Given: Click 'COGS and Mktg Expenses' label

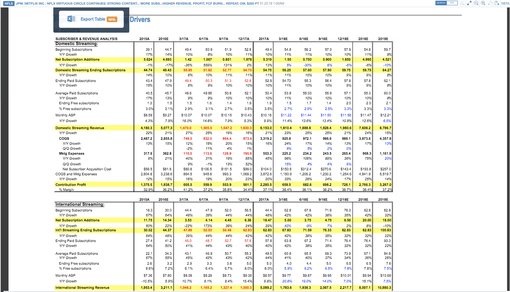Looking at the screenshot, I should click(x=76, y=174).
